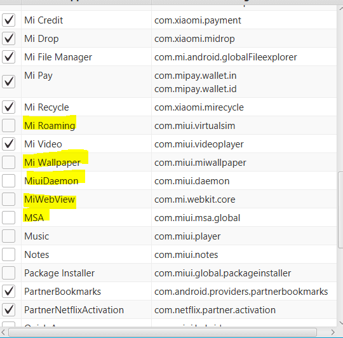This screenshot has height=338, width=343.
Task: Check the MiuiDaemon checkbox
Action: coord(8,180)
